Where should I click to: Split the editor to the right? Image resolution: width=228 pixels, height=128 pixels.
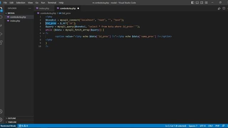point(224,9)
